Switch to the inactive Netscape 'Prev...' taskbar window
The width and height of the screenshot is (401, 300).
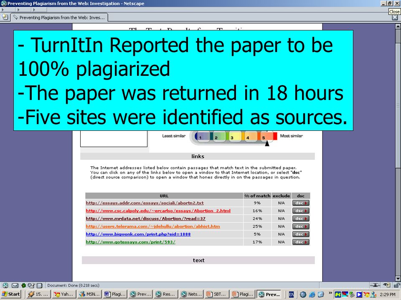140,294
